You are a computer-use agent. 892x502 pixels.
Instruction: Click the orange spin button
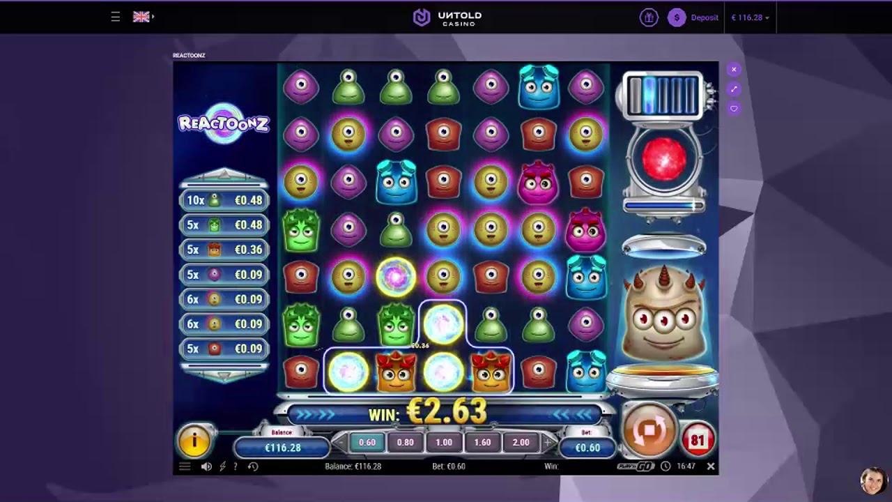(648, 430)
